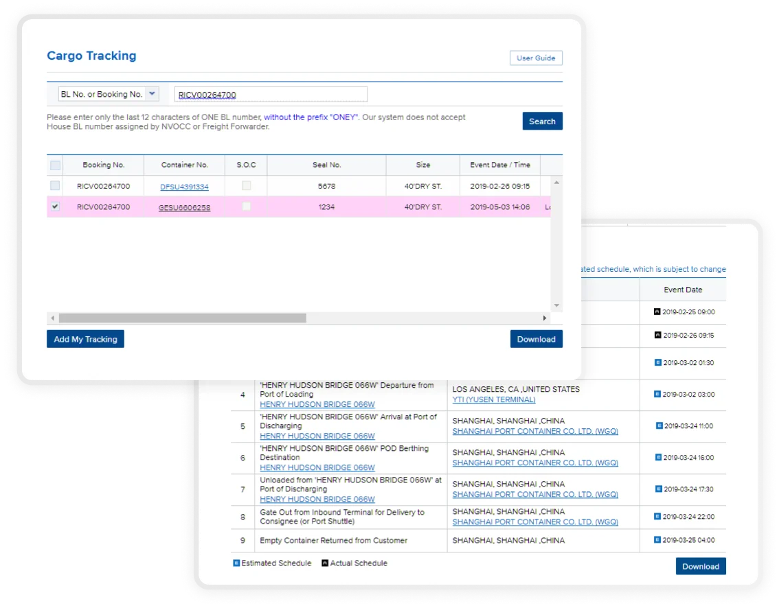The height and width of the screenshot is (608, 779).
Task: Uncheck the row checkbox for container GESU6606258
Action: (x=55, y=207)
